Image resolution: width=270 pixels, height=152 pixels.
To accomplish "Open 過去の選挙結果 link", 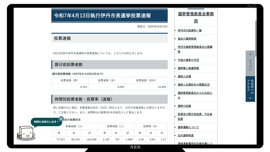I will [187, 39].
